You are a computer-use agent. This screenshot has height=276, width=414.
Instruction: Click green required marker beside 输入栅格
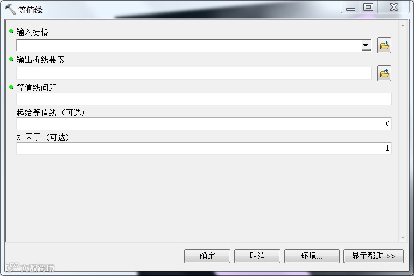click(11, 31)
